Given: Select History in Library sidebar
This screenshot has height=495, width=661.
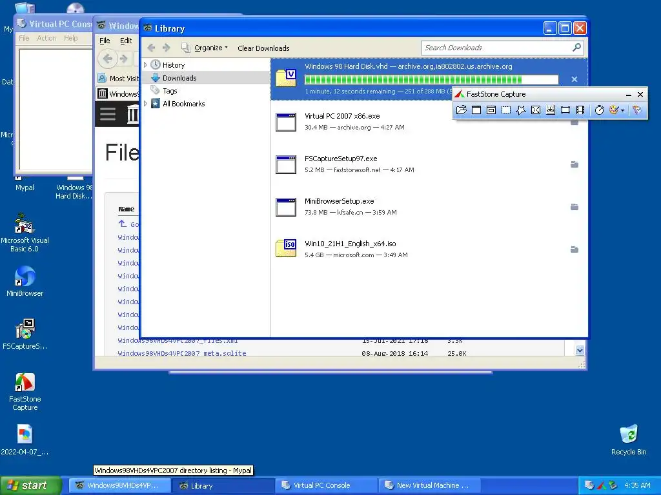Looking at the screenshot, I should 174,65.
